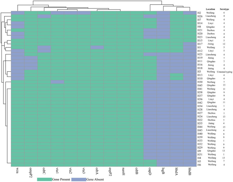
Task: Select the 'vta1' gene label
Action: (57, 171)
